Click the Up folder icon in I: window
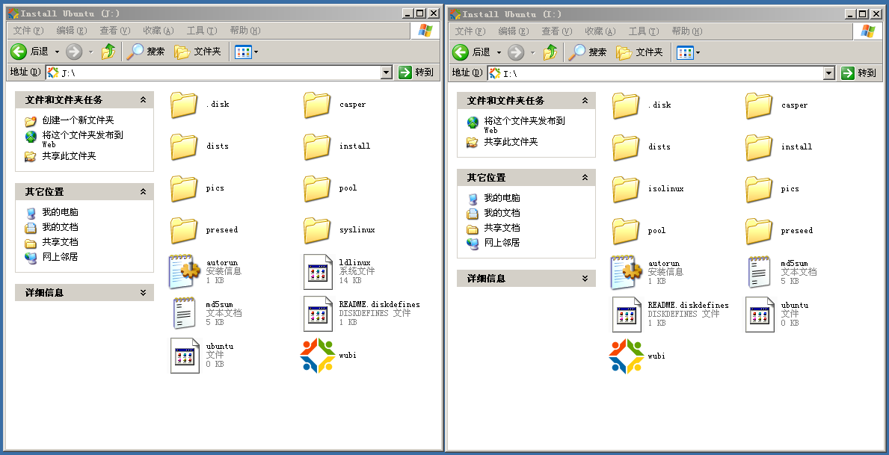The width and height of the screenshot is (889, 455). click(x=550, y=52)
